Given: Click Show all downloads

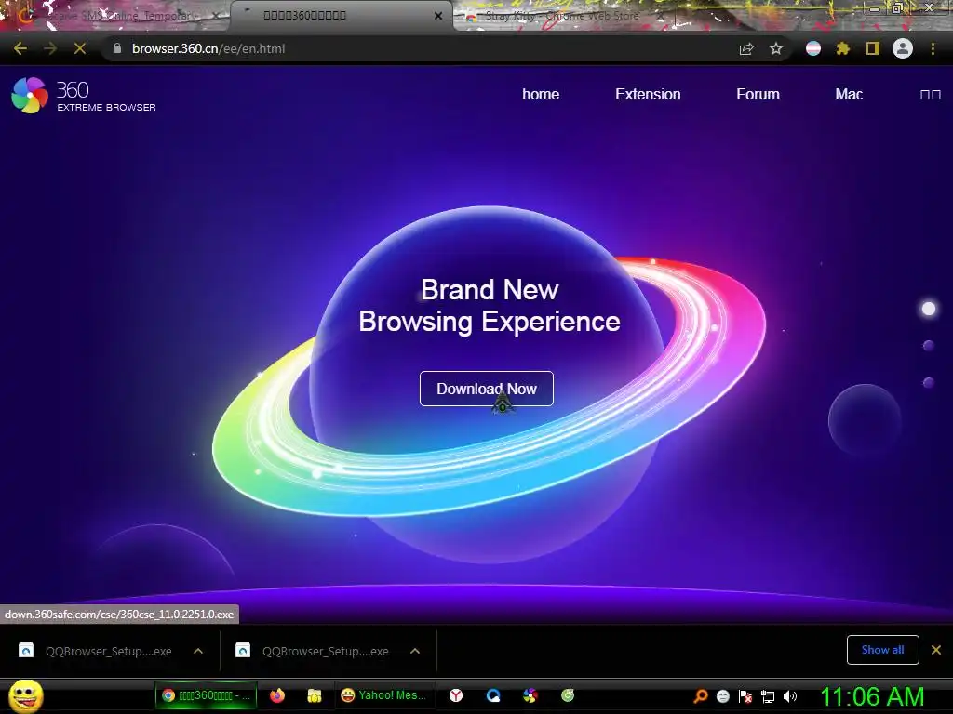Looking at the screenshot, I should (x=882, y=650).
